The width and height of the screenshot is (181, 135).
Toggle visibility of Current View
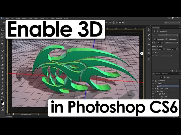click(x=153, y=86)
